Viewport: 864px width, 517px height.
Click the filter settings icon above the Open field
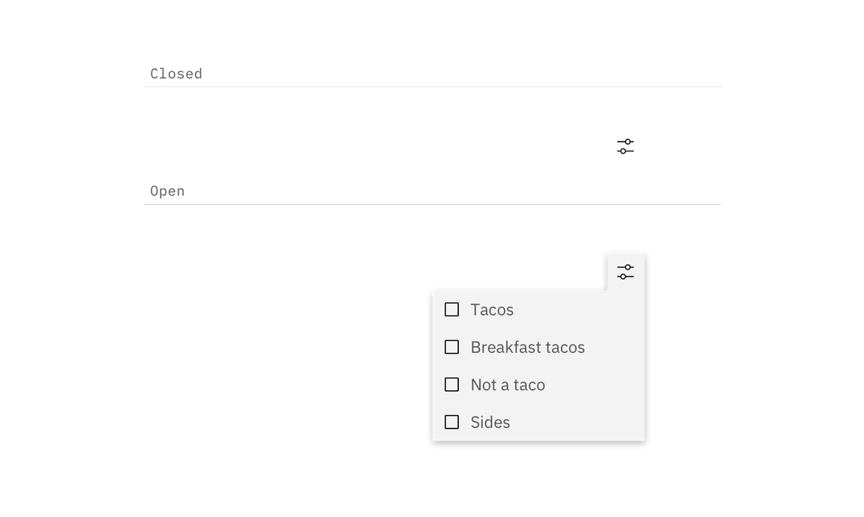(624, 146)
